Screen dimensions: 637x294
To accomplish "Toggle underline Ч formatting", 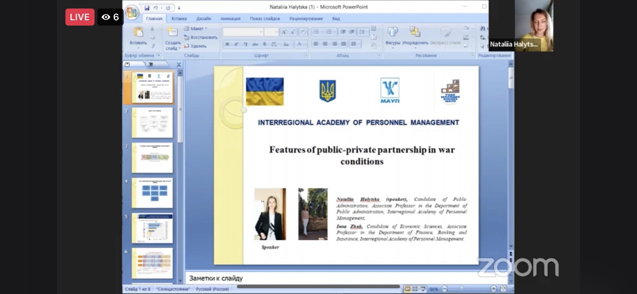I will (245, 44).
